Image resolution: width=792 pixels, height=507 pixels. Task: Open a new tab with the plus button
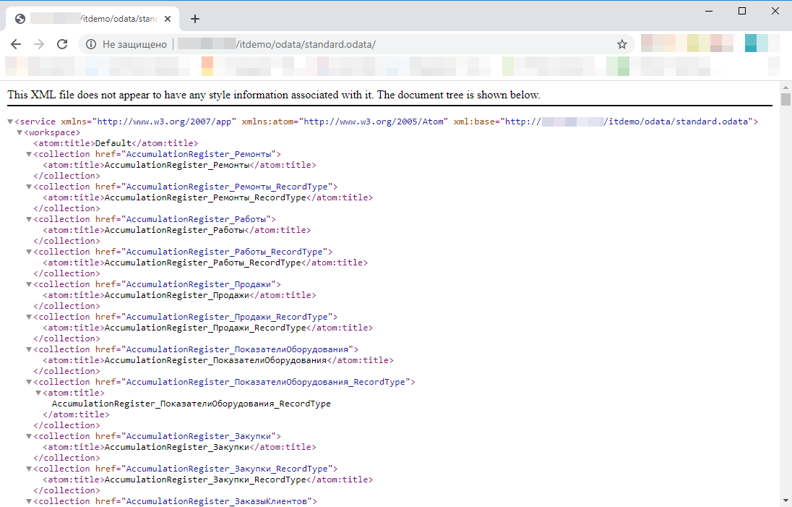(x=194, y=19)
